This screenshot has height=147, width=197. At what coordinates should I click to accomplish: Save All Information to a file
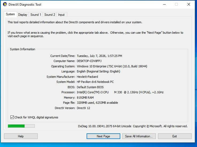tap(139, 136)
